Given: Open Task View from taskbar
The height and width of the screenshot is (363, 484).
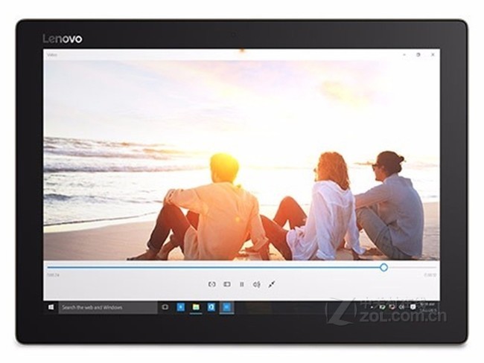Looking at the screenshot, I should [165, 307].
